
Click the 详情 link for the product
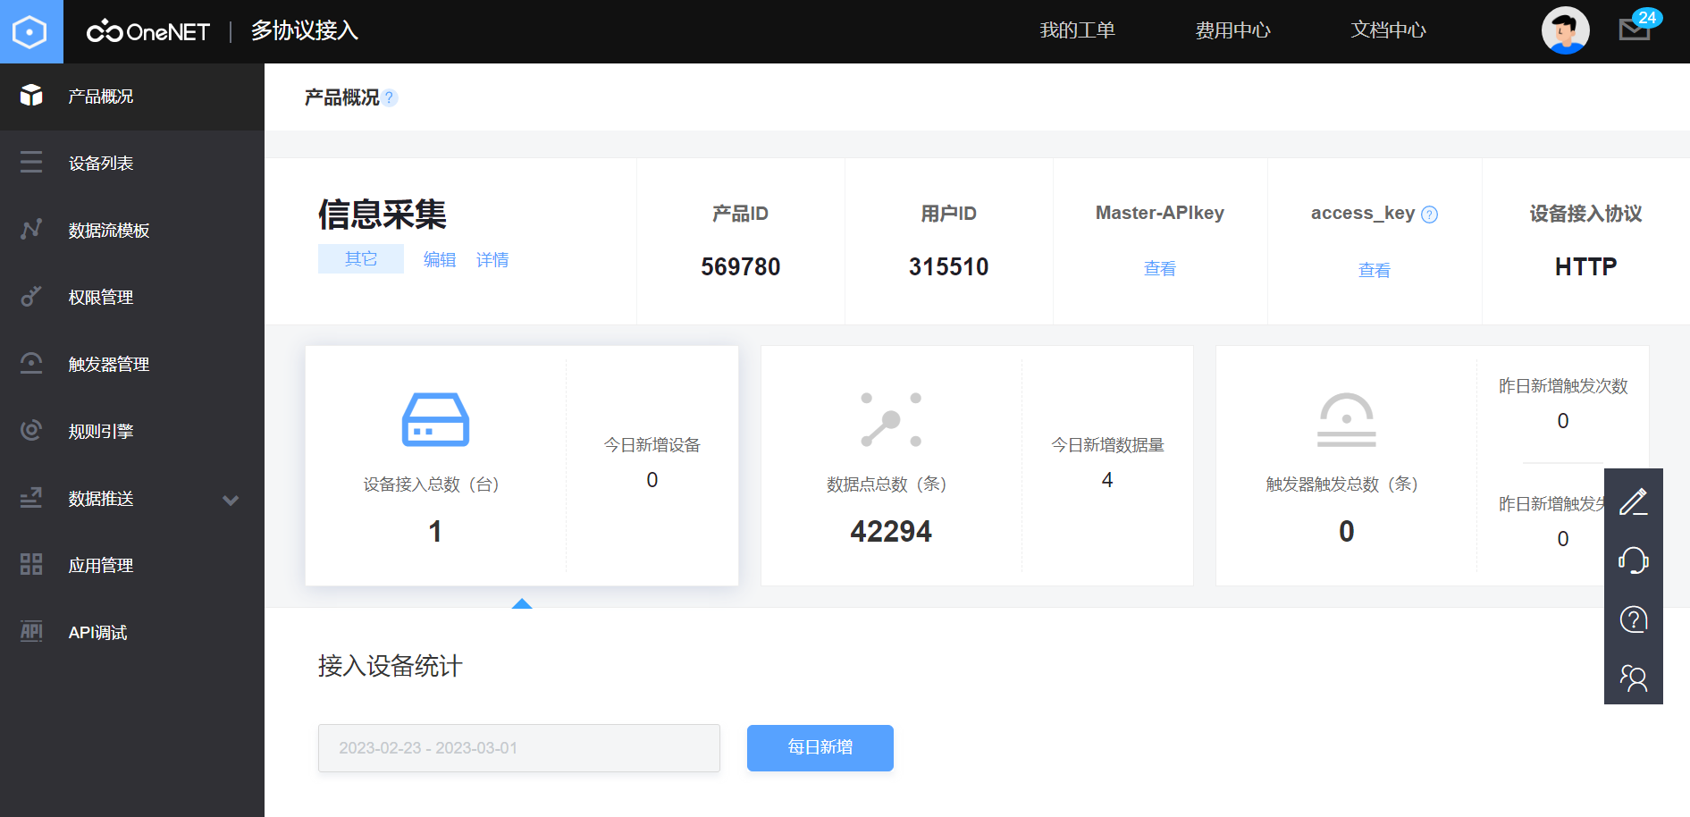click(x=492, y=259)
